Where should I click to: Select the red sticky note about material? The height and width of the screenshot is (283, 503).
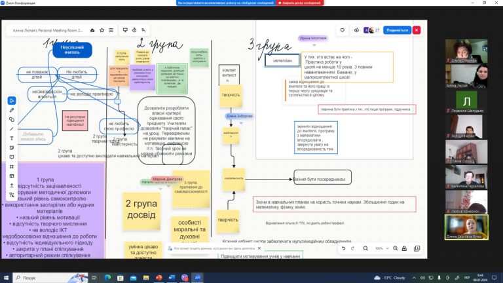tap(75, 119)
